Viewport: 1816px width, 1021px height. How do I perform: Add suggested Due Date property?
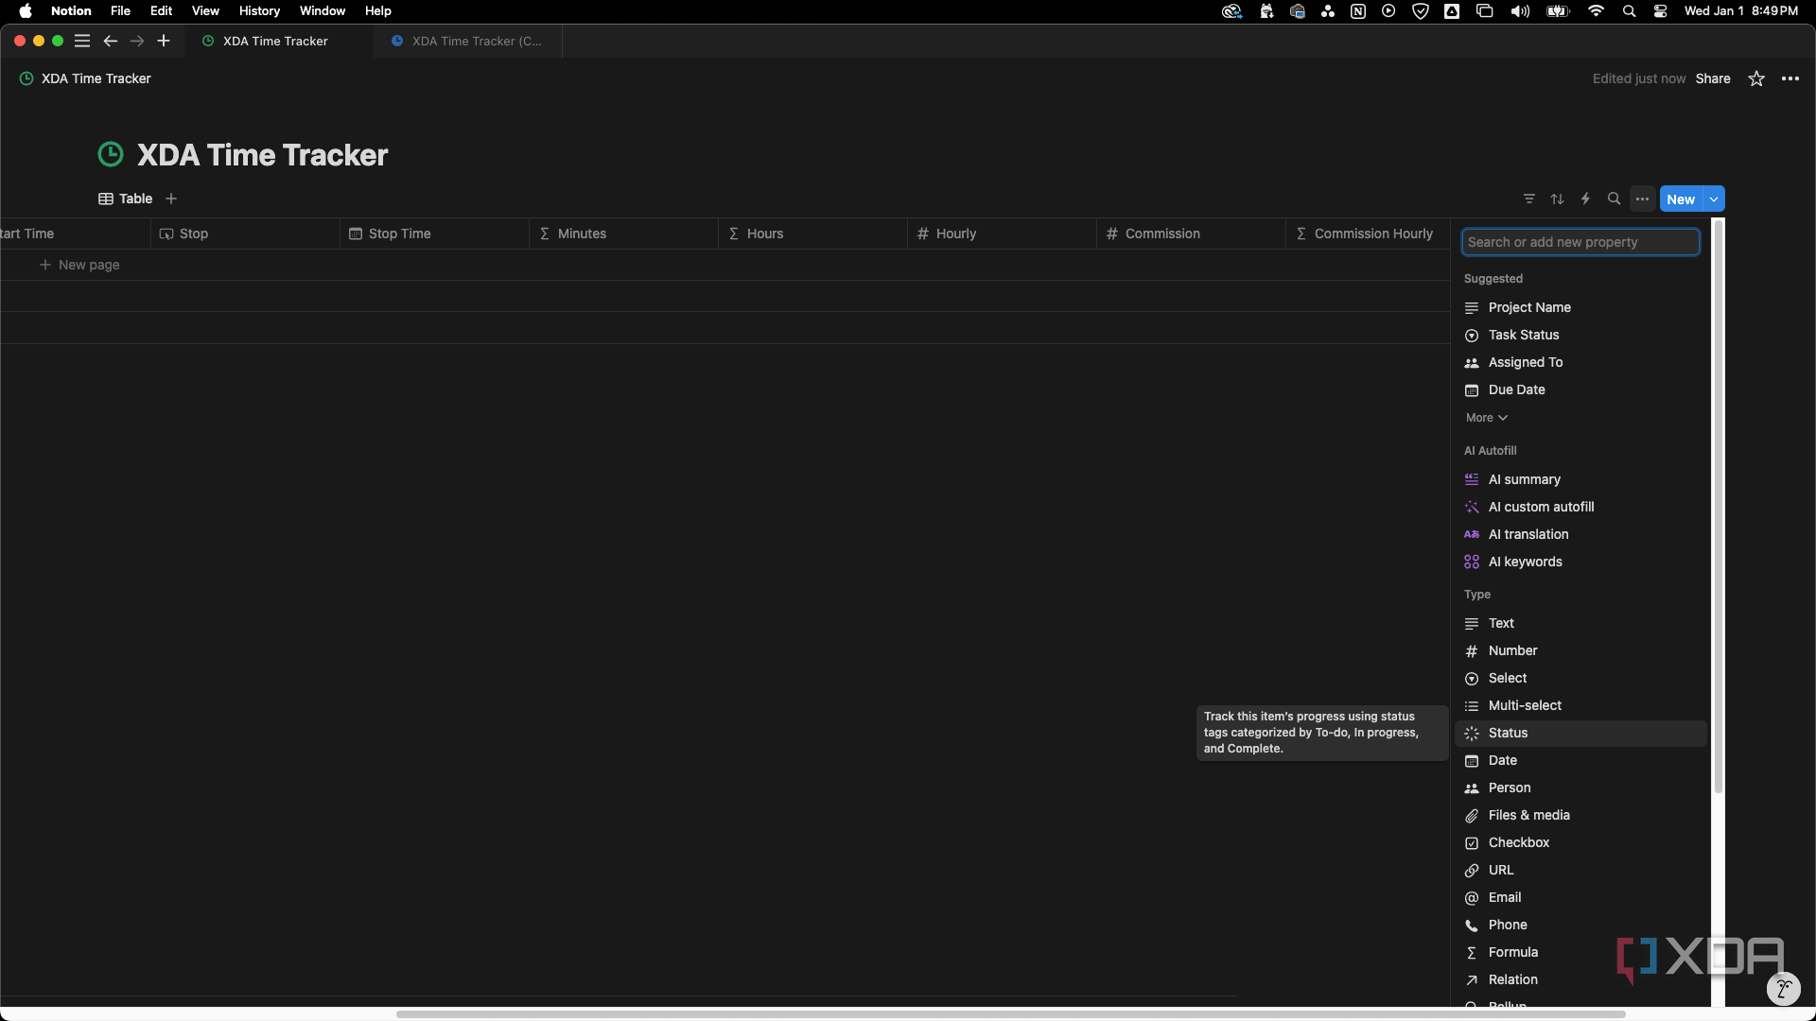pos(1580,389)
